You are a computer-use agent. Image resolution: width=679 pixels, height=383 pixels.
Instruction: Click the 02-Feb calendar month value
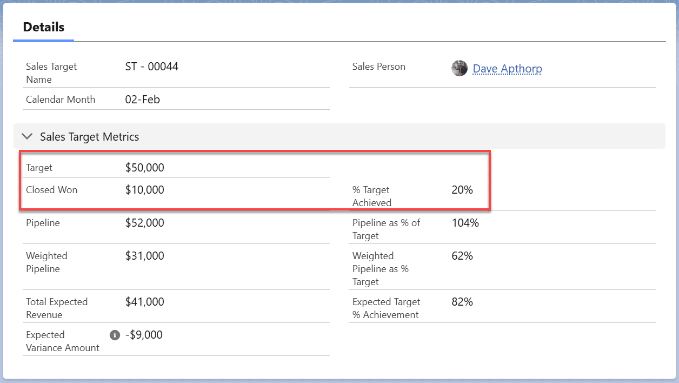142,100
